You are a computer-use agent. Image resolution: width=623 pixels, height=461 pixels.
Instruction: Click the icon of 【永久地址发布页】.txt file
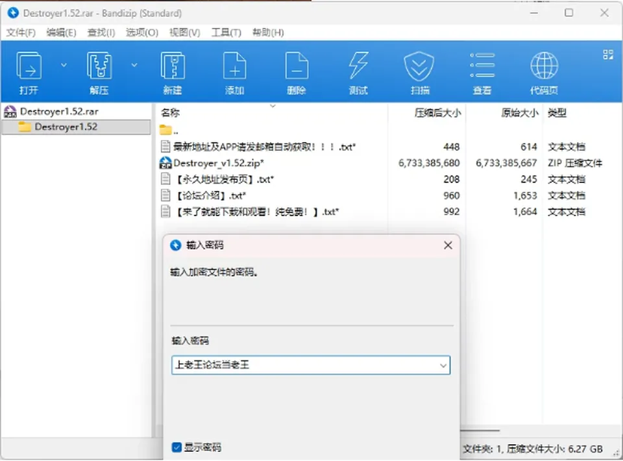click(165, 179)
